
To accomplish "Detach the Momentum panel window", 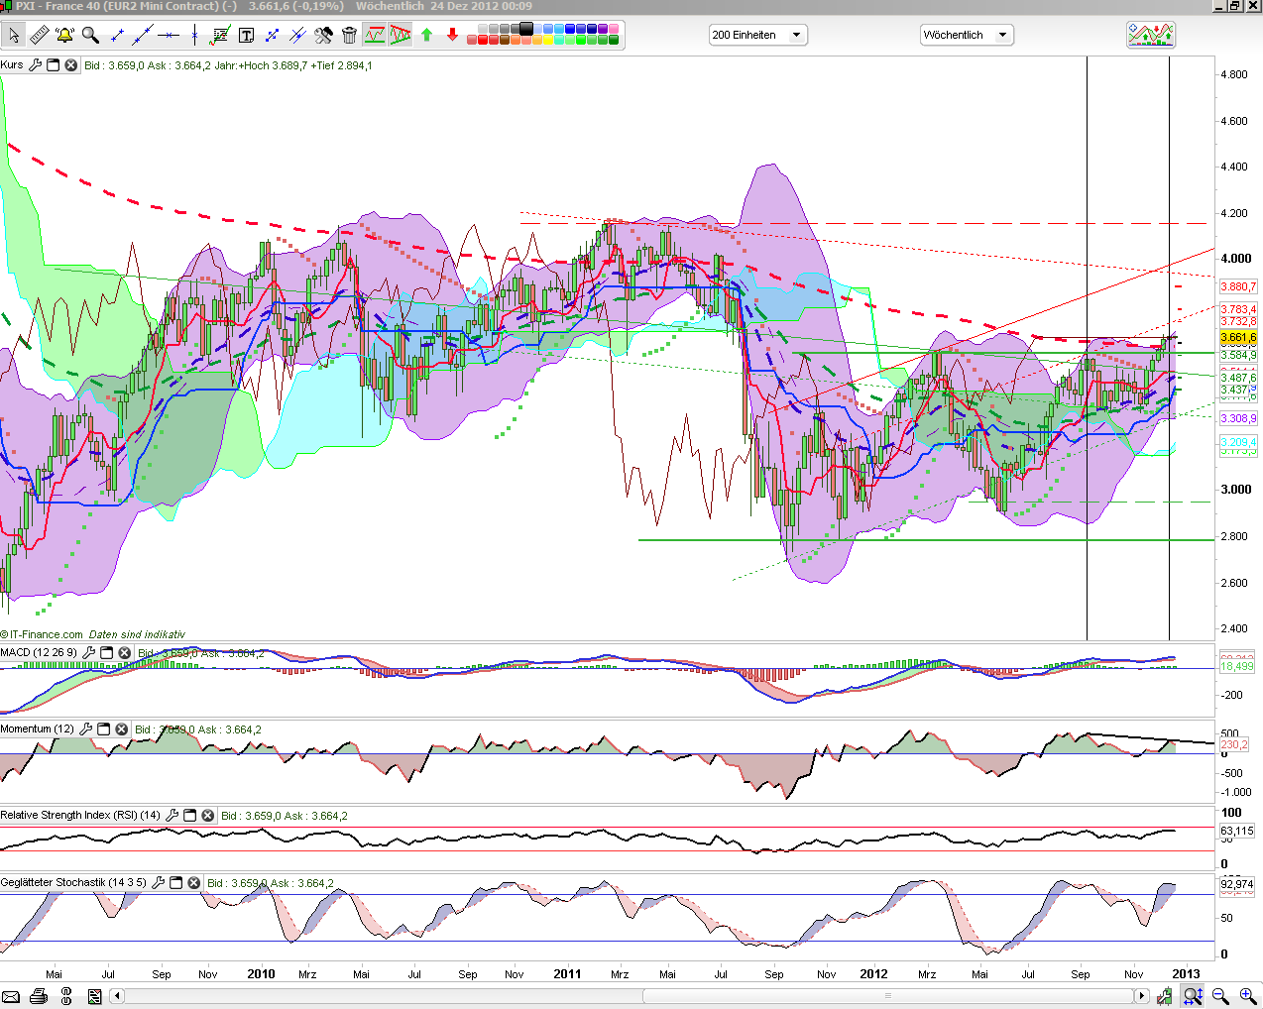I will (x=104, y=729).
